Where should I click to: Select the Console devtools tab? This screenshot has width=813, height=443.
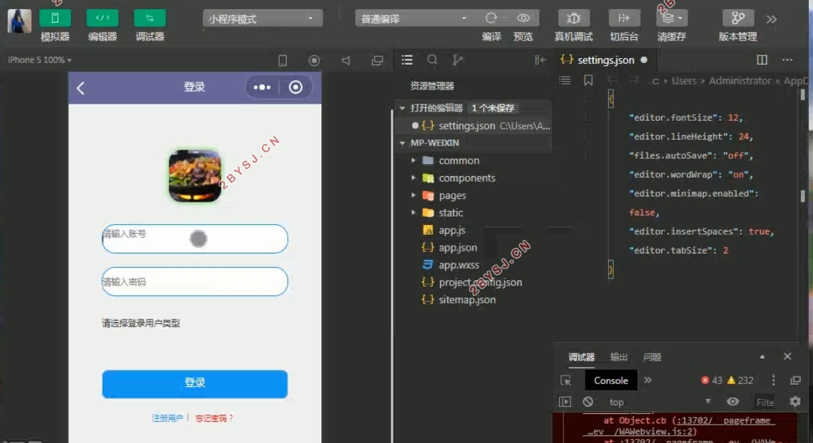[611, 381]
